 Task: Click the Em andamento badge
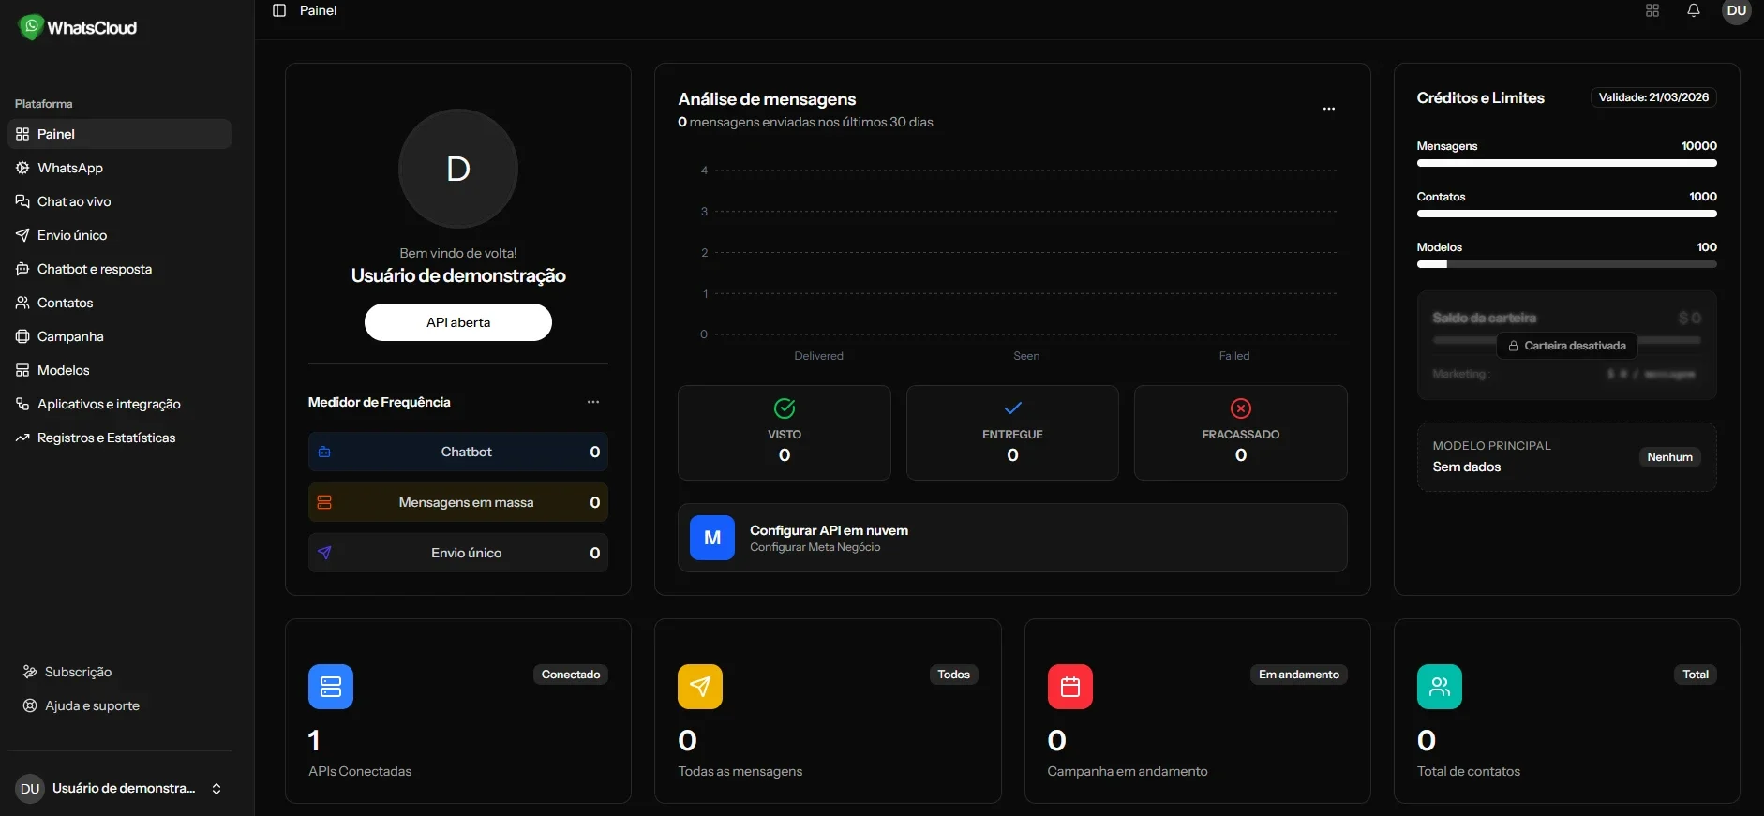pyautogui.click(x=1299, y=675)
